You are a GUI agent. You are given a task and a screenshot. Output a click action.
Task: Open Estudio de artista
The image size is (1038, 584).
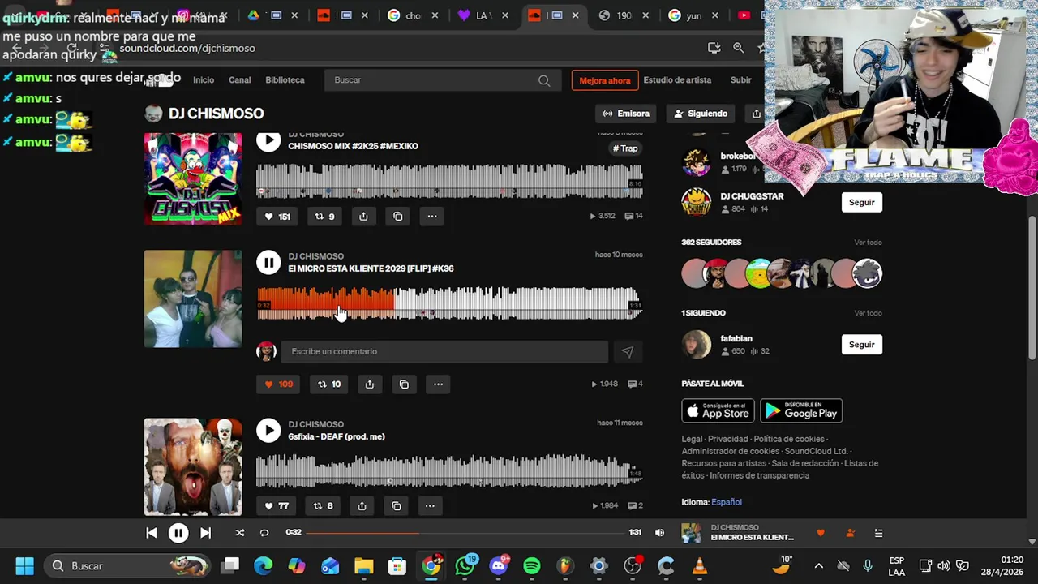(677, 80)
